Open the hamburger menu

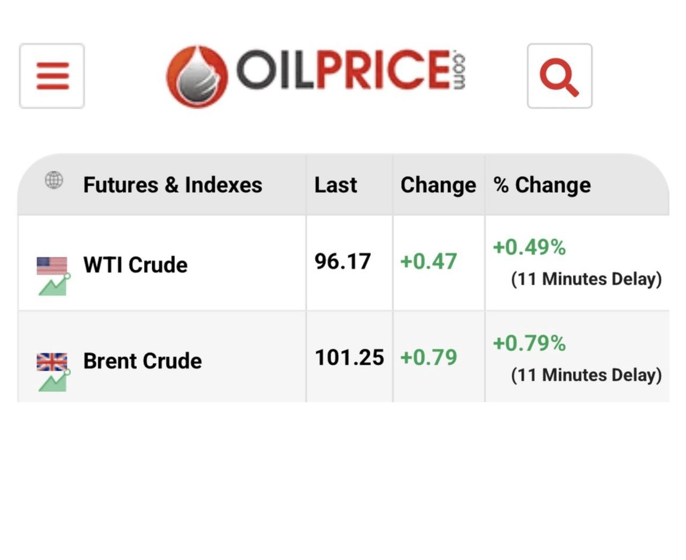point(52,76)
